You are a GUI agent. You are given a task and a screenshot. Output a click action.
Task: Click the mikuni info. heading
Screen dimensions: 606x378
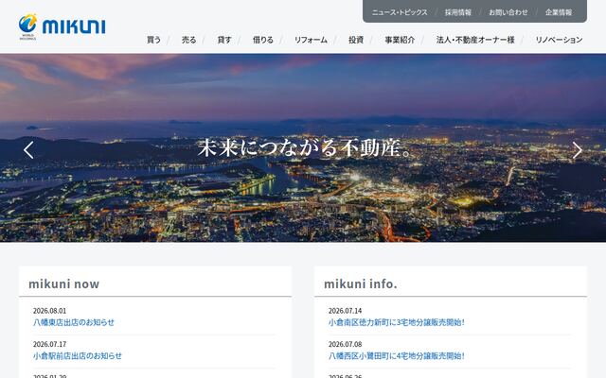click(360, 283)
